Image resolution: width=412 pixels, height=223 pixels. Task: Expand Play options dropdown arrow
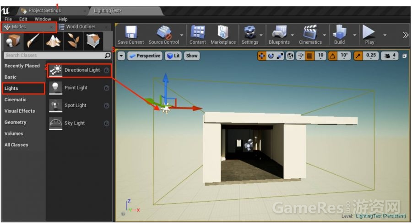click(x=385, y=35)
